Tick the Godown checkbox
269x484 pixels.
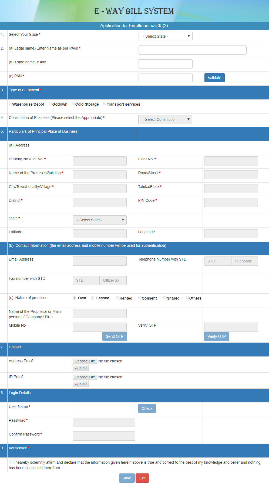(51, 104)
